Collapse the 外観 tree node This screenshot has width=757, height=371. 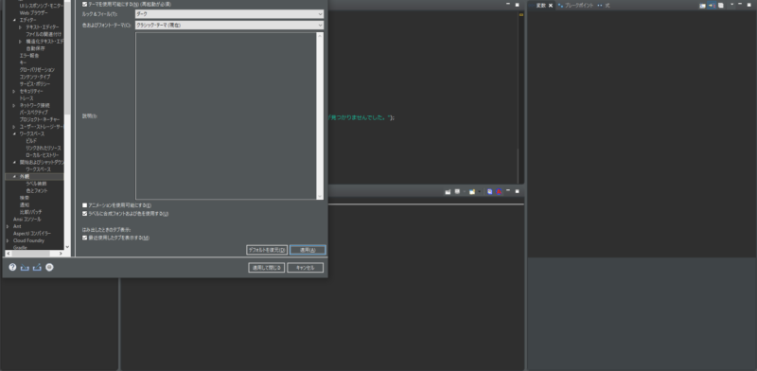[x=14, y=176]
